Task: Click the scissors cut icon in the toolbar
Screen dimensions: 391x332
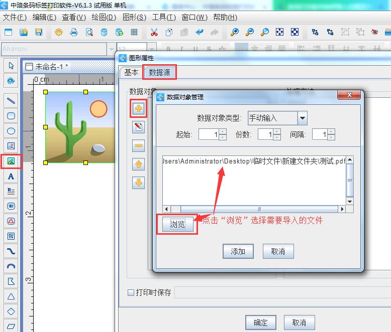Action: [154, 32]
